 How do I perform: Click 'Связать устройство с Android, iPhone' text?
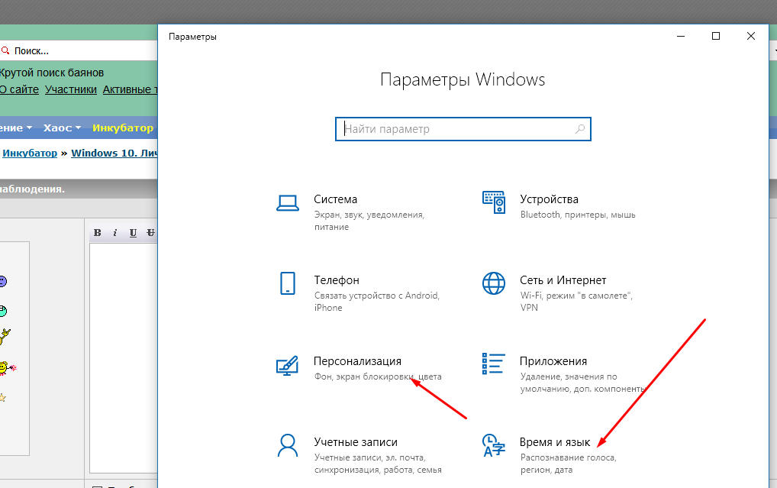[x=377, y=302]
